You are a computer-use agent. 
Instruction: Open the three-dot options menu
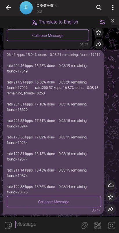coord(113,8)
